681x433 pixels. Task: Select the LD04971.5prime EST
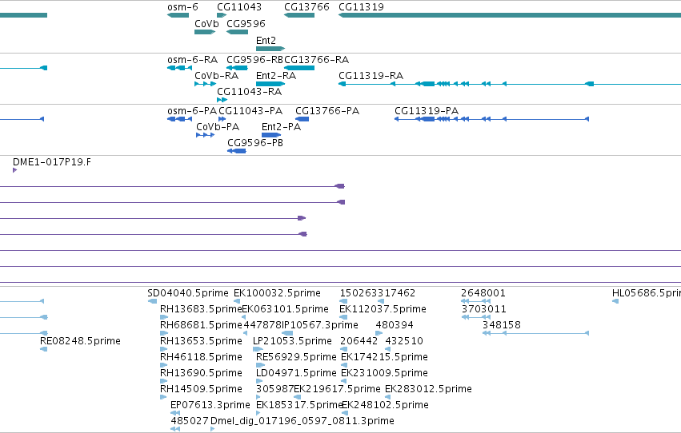[259, 381]
